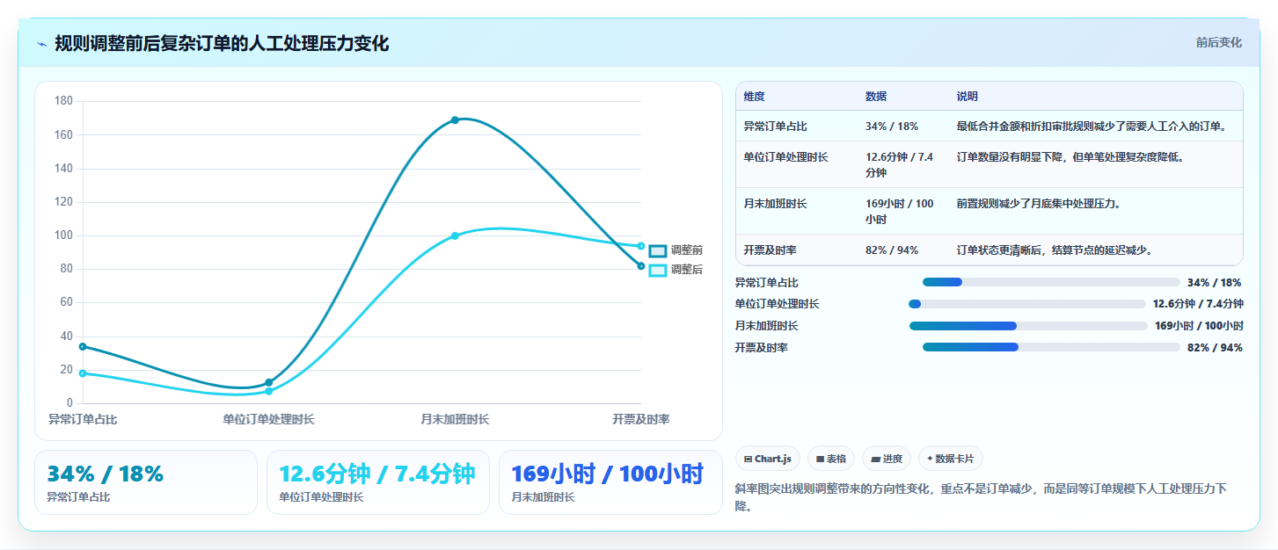The height and width of the screenshot is (550, 1278).
Task: Click table cell 169小时 / 100小时
Action: pos(900,212)
